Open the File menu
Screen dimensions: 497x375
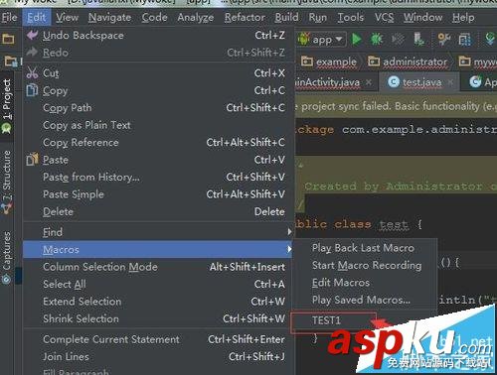[x=9, y=17]
